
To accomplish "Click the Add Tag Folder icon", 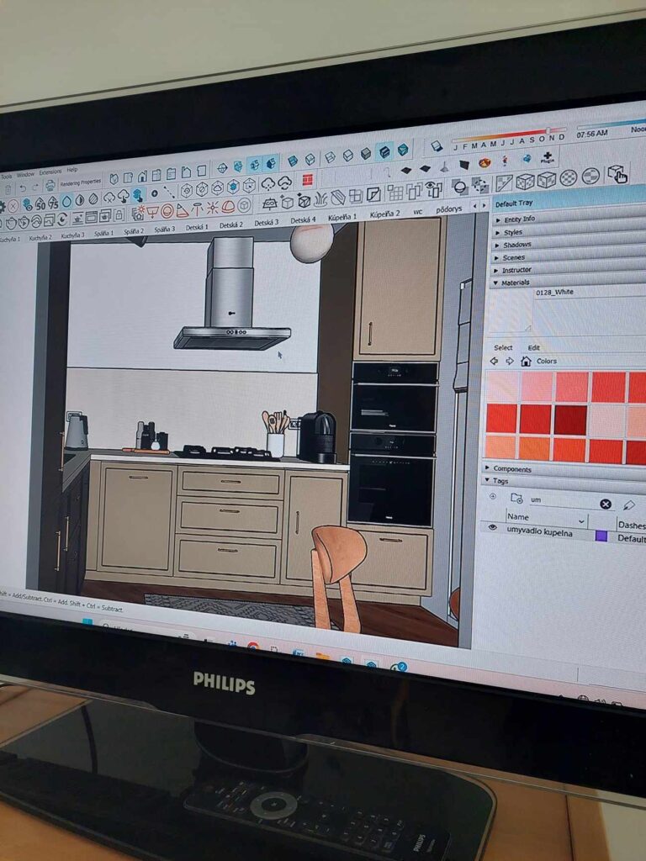I will click(516, 499).
